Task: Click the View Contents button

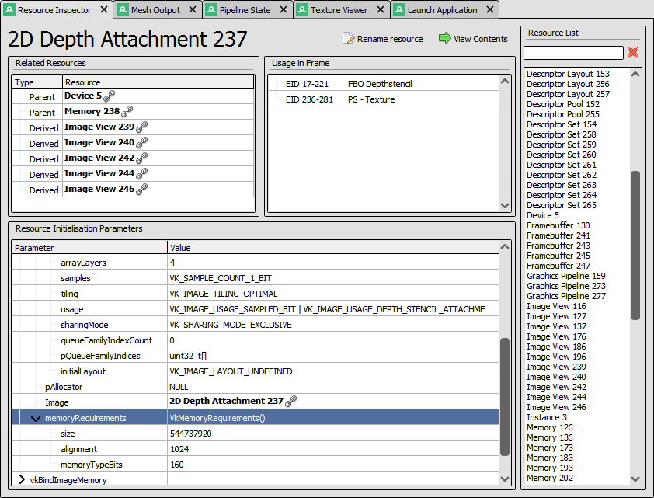Action: (x=473, y=39)
